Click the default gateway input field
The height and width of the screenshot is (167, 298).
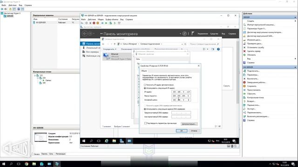pos(181,100)
